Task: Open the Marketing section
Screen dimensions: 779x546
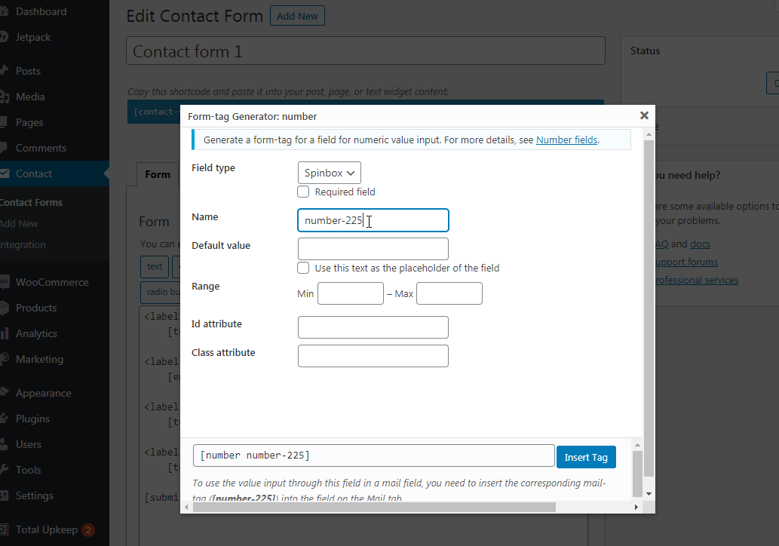Action: 38,358
